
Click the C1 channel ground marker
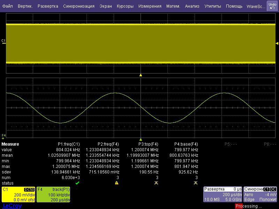coord(3,41)
